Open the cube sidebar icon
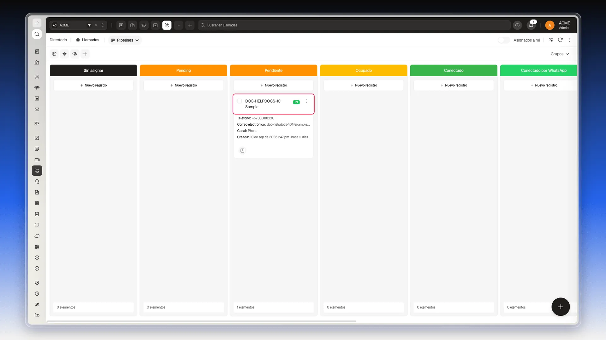606x340 pixels. click(37, 269)
